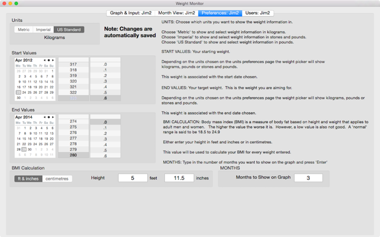
Task: Jump to today in End Values calendar
Action: point(48,117)
